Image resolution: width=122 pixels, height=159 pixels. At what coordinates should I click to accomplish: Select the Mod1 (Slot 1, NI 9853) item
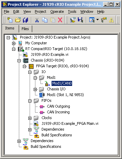(x=65, y=95)
